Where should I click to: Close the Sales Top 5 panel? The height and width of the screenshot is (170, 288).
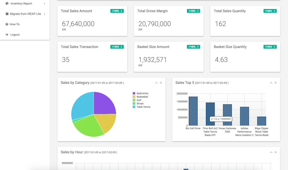(x=276, y=83)
